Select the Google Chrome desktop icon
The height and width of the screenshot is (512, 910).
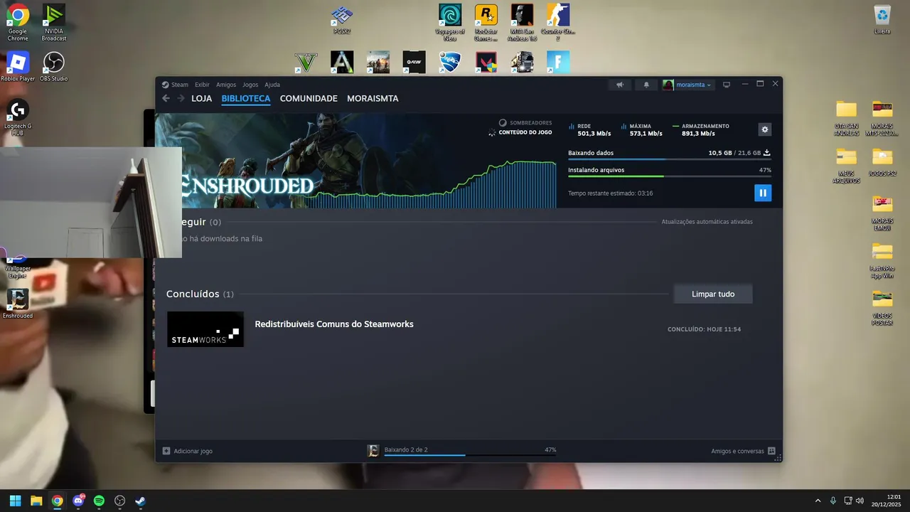pos(18,22)
